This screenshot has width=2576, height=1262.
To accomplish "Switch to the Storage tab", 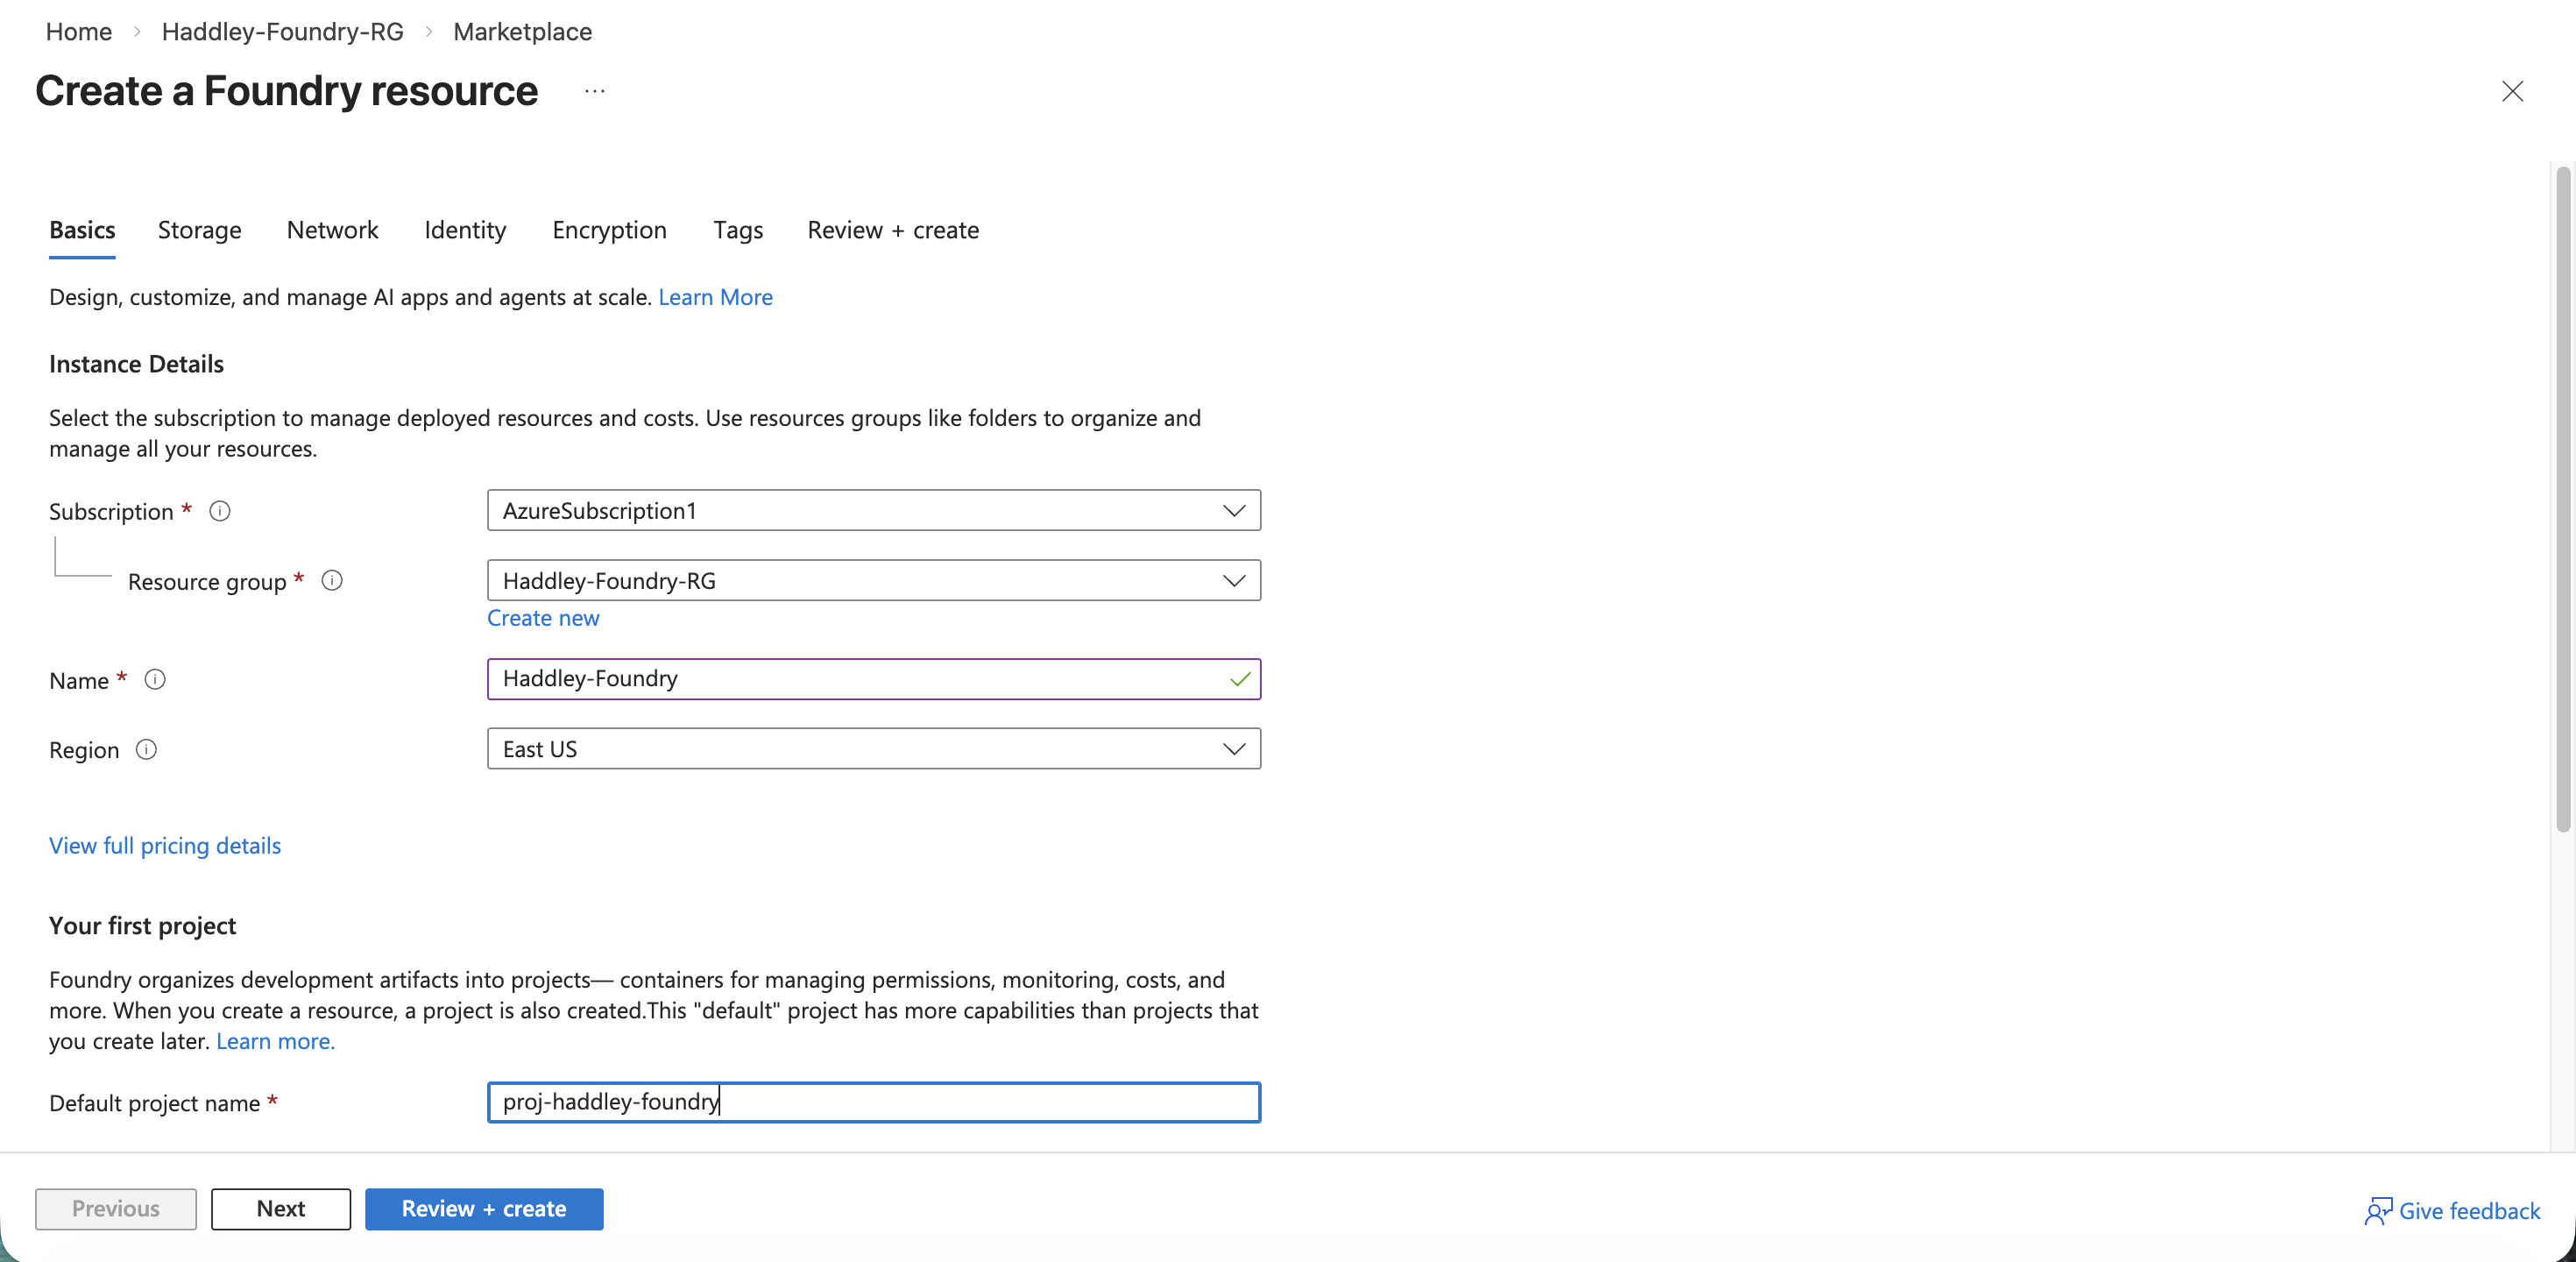I will click(199, 230).
